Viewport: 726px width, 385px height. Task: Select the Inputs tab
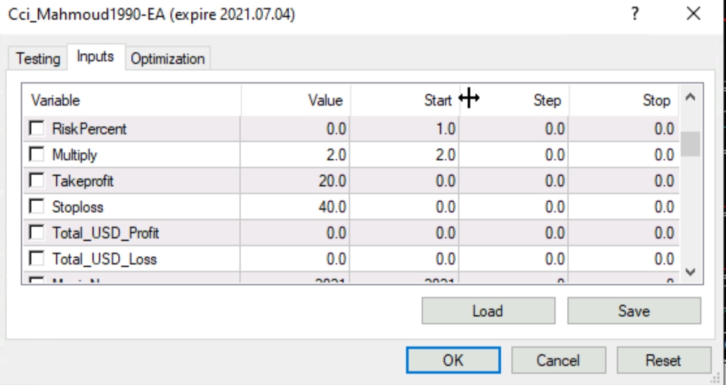[x=95, y=57]
